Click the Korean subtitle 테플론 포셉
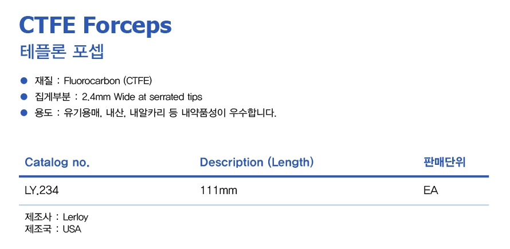The height and width of the screenshot is (249, 510). (61, 53)
